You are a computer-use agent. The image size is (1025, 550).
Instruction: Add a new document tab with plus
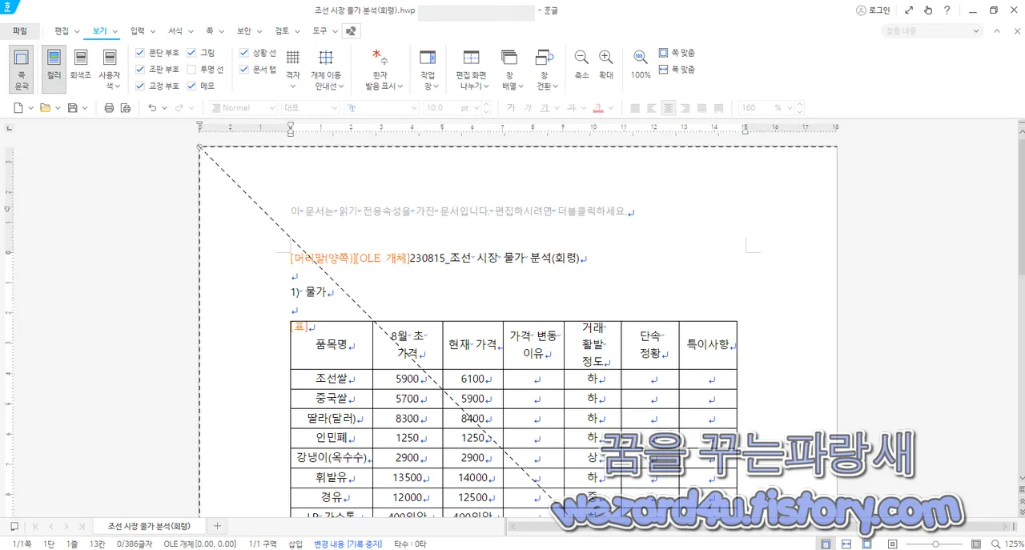pyautogui.click(x=217, y=526)
